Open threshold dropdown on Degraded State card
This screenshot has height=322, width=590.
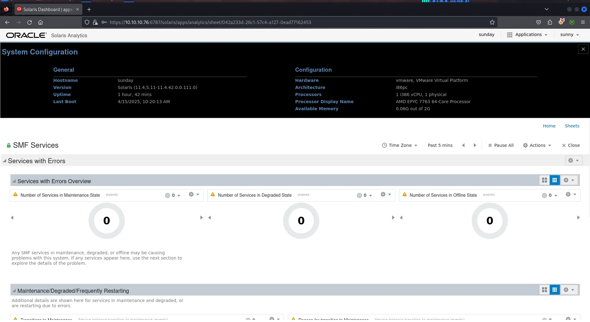click(365, 195)
